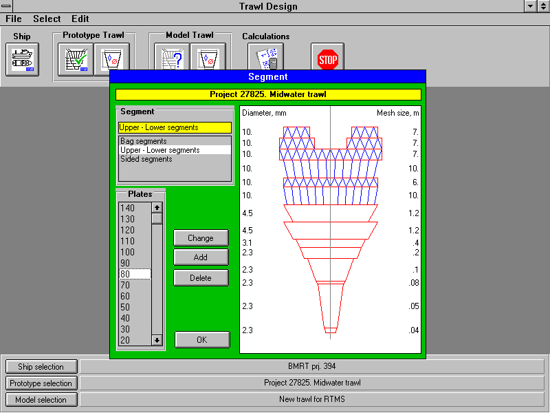Open the Select menu
Screen dimensions: 550x413
pyautogui.click(x=47, y=19)
